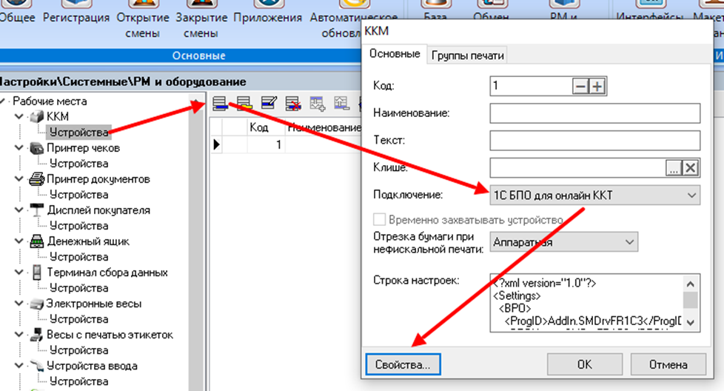Collapse the Дисплей покупателя node
The width and height of the screenshot is (724, 391).
pos(19,210)
